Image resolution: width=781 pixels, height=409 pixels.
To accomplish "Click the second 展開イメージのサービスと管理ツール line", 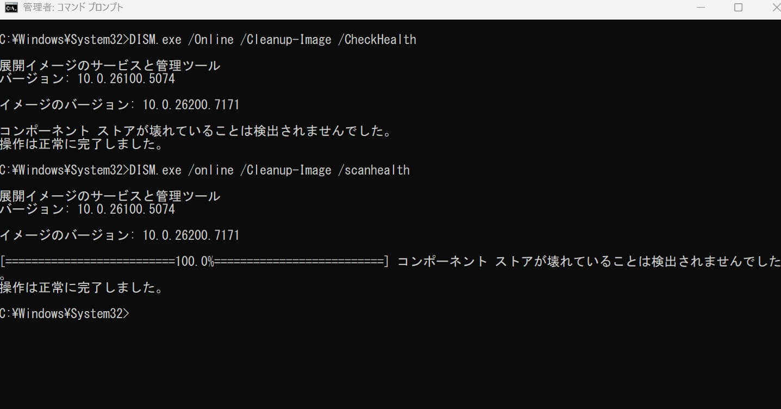I will pyautogui.click(x=110, y=196).
